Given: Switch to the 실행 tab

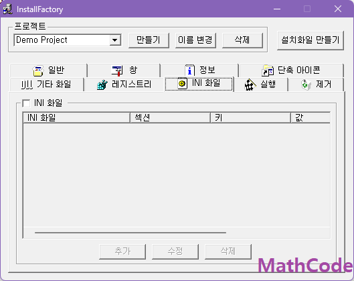Looking at the screenshot, I should tap(261, 85).
